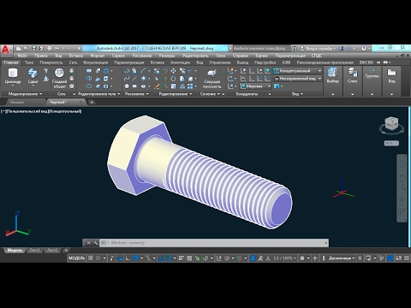Expand the Редактирование тела panel
This screenshot has width=411, height=308.
99,94
